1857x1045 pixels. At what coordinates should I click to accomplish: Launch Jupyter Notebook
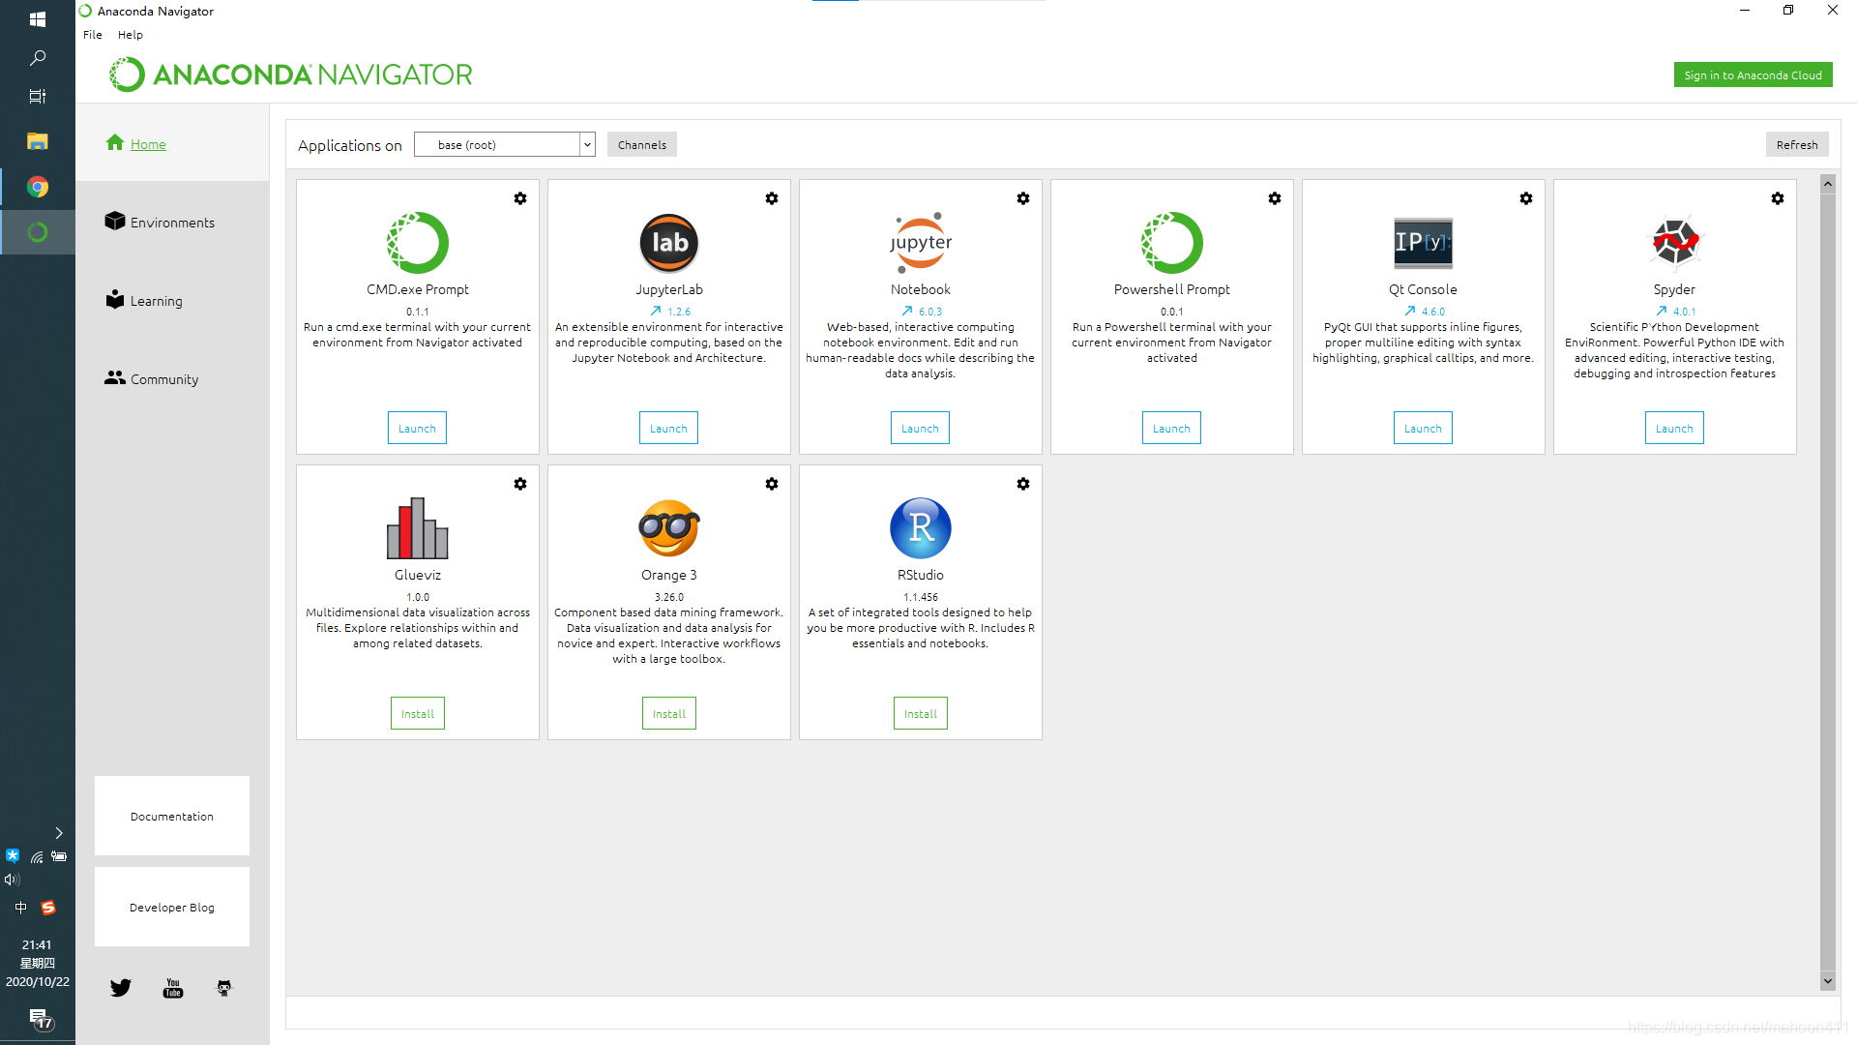click(x=920, y=429)
